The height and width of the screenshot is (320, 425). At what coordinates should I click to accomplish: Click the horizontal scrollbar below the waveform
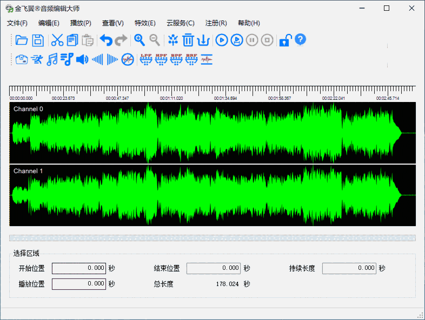click(212, 238)
